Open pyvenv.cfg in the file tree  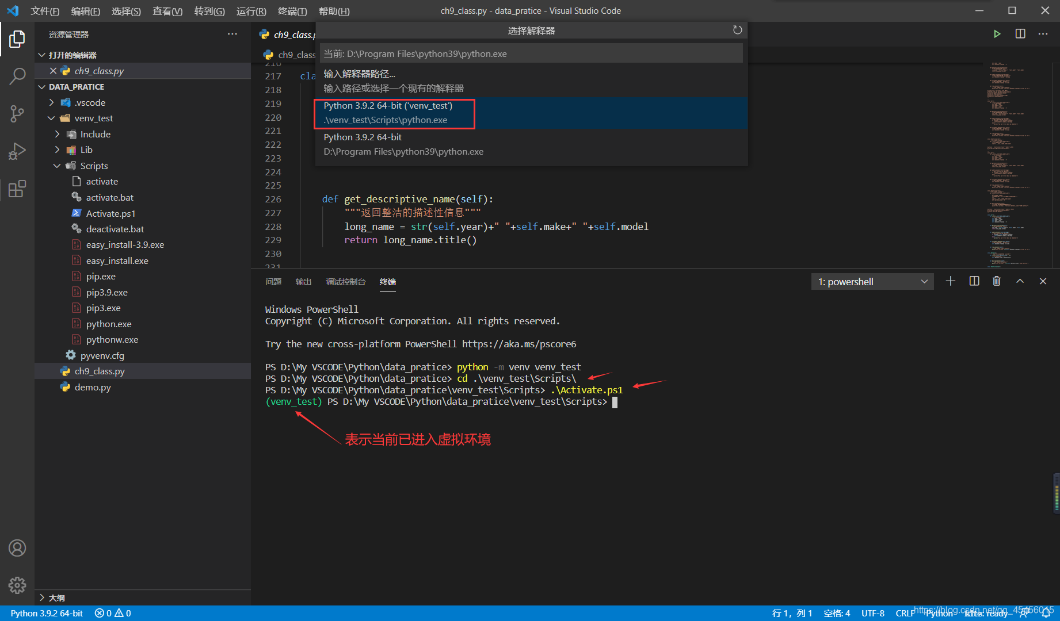click(102, 356)
